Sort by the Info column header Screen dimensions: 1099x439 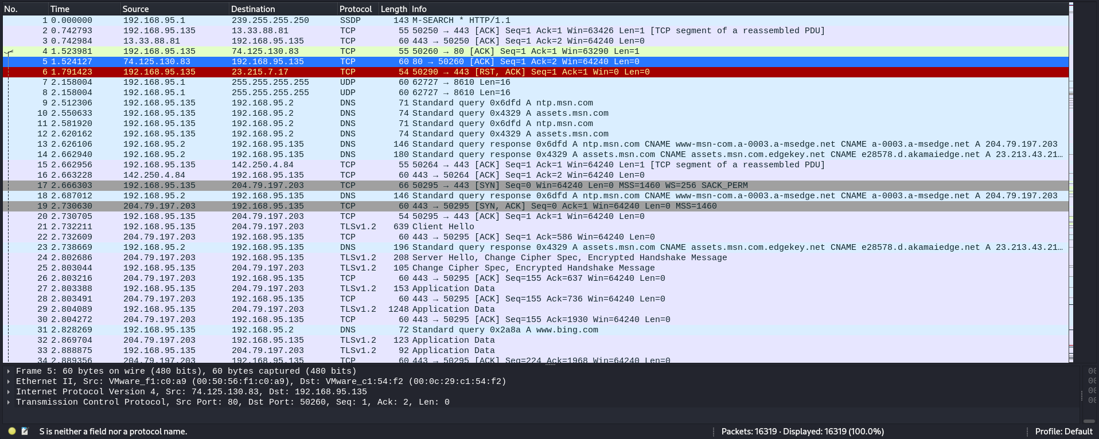739,9
